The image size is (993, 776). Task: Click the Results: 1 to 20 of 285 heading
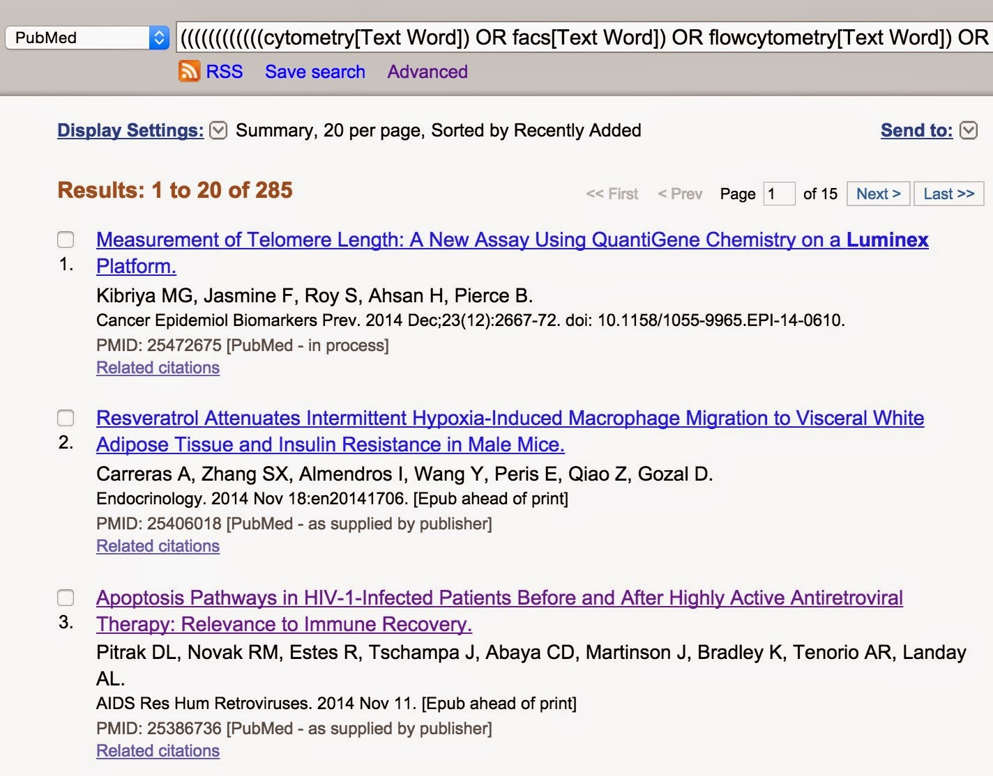175,190
